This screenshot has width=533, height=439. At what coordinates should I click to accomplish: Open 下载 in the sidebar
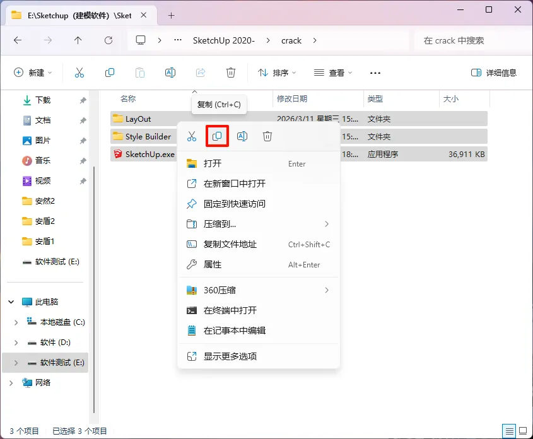tap(43, 100)
